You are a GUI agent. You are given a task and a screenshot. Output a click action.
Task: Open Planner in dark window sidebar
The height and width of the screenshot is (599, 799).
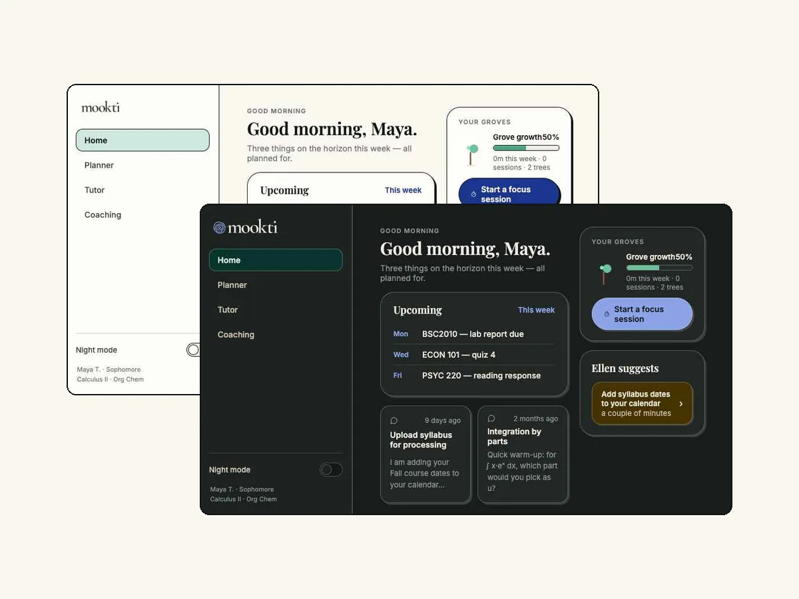pyautogui.click(x=276, y=285)
